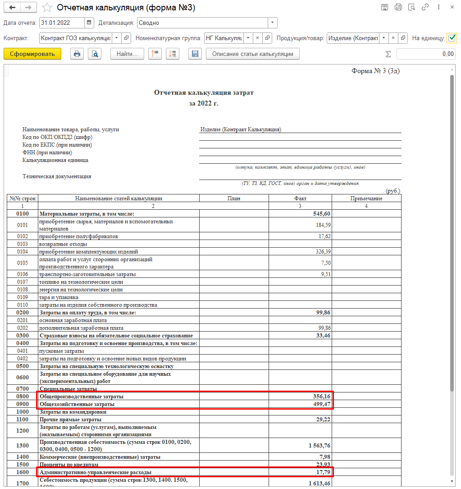Screen dimensions: 461x489
Task: Click the Найти... button
Action: coord(127,54)
